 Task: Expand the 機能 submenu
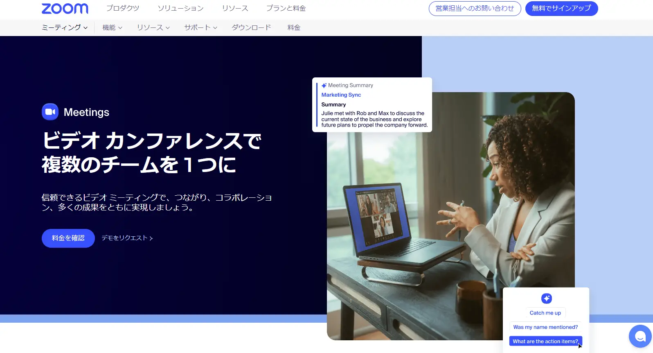[112, 27]
